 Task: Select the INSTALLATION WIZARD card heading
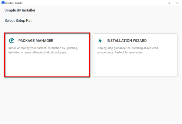126,41
